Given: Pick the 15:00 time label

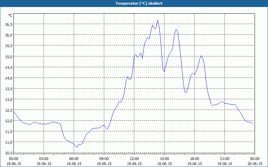Looking at the screenshot, I should point(164,159).
